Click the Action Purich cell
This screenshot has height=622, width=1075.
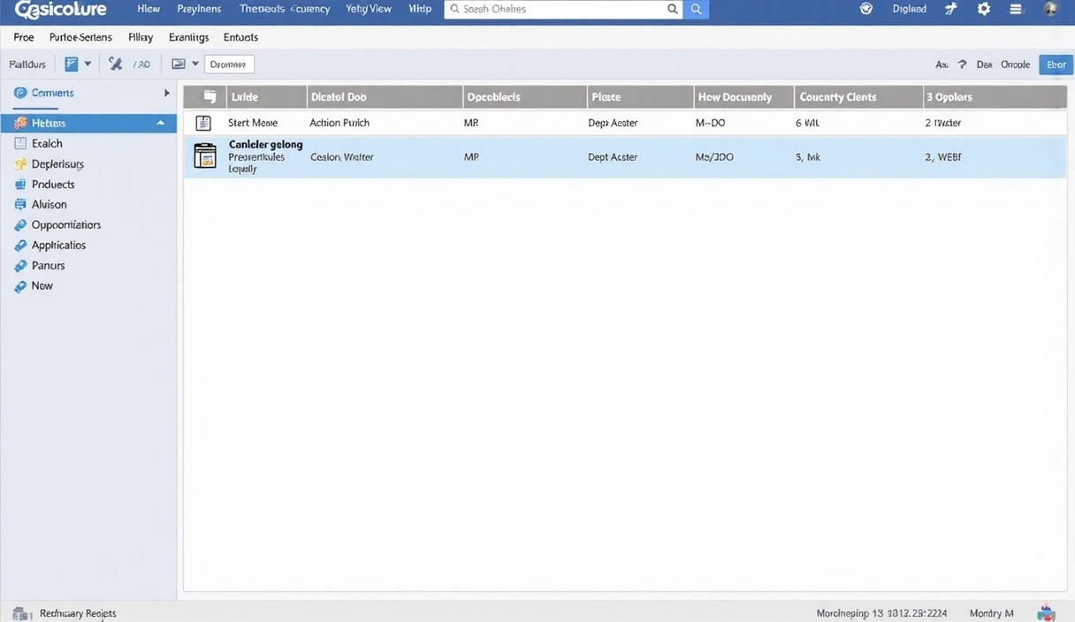pyautogui.click(x=339, y=123)
